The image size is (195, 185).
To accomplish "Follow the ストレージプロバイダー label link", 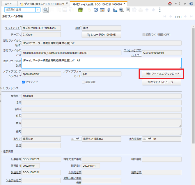I will point(132,53).
